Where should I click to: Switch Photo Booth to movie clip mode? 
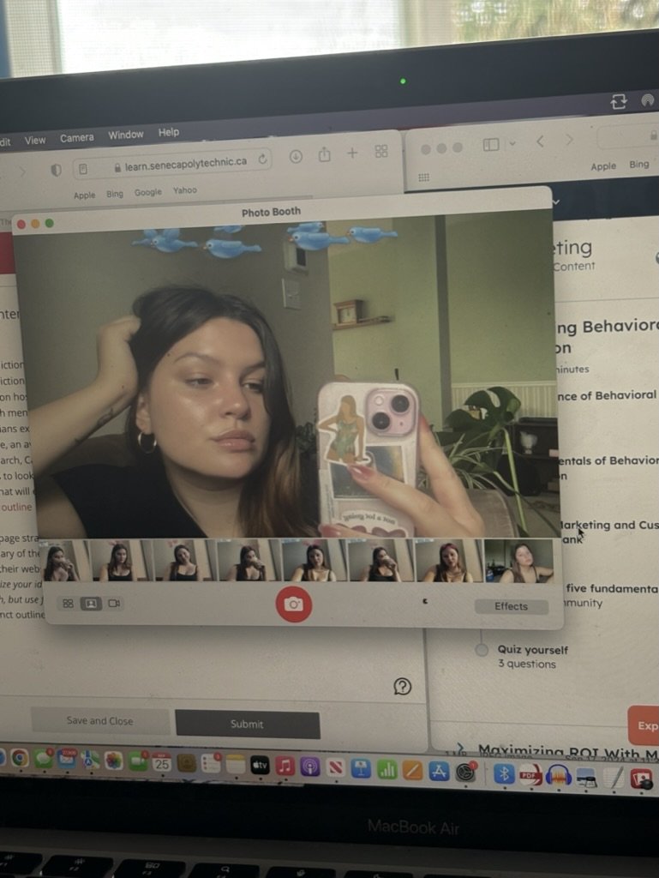coord(114,603)
